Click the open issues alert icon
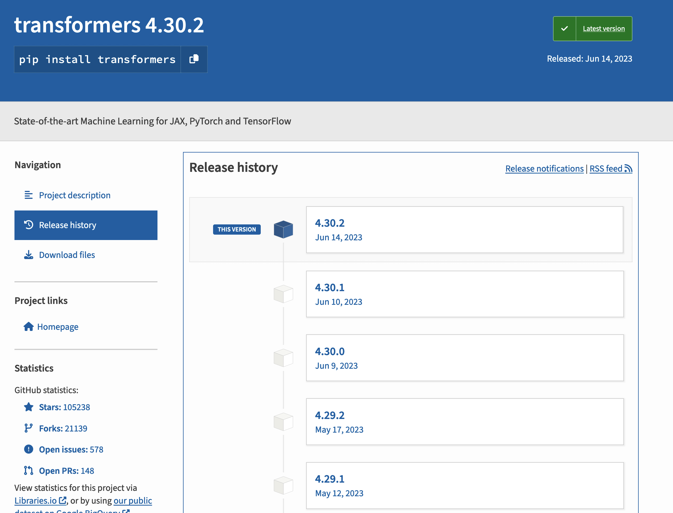This screenshot has width=673, height=513. (x=28, y=449)
